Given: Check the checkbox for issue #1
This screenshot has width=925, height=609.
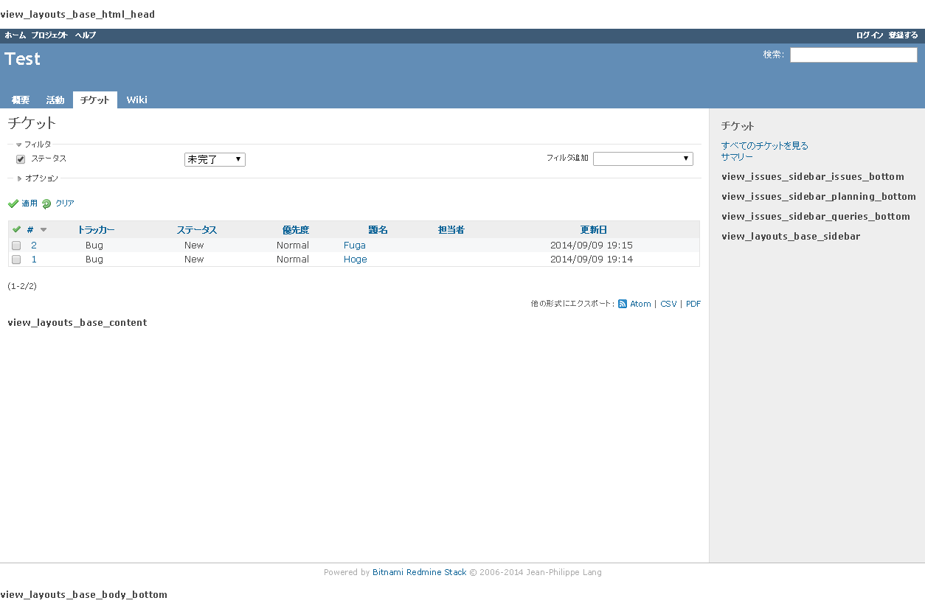Looking at the screenshot, I should [x=16, y=260].
